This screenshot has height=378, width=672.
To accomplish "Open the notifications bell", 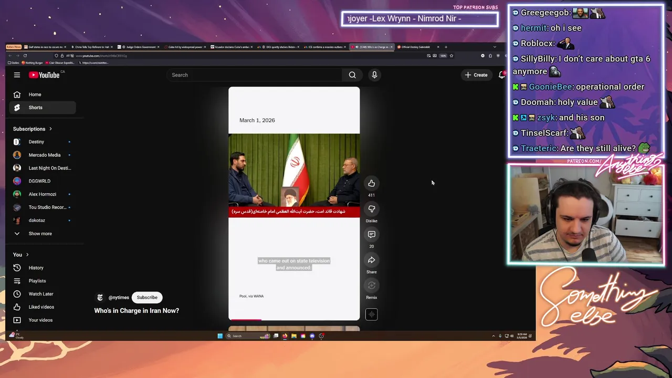I will pos(501,75).
